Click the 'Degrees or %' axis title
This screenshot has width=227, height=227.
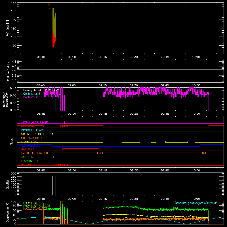click(x=8, y=213)
